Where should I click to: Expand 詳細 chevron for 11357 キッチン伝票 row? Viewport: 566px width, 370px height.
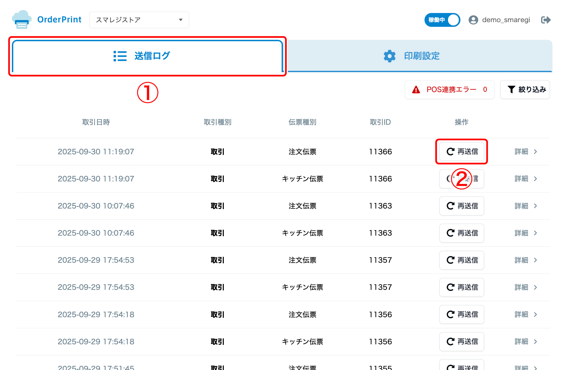[x=535, y=287]
